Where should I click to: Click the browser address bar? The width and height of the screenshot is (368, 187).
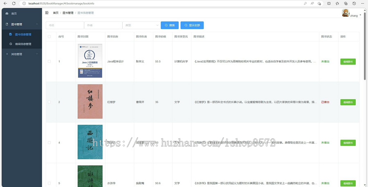coord(164,4)
